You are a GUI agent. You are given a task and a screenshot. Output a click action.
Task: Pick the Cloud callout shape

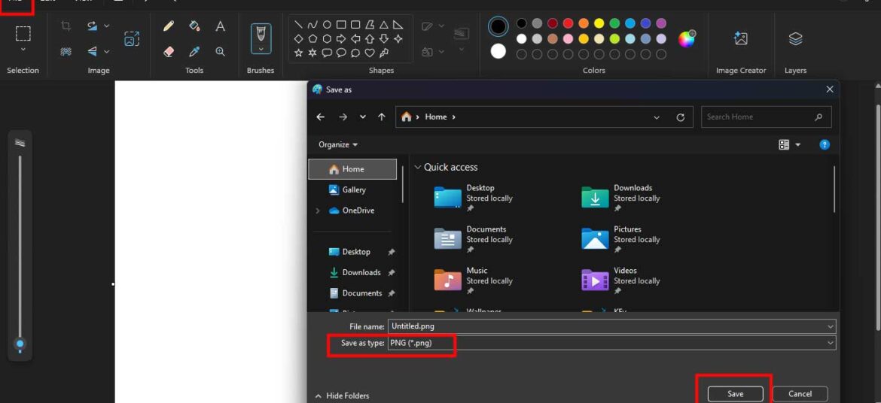[x=355, y=53]
